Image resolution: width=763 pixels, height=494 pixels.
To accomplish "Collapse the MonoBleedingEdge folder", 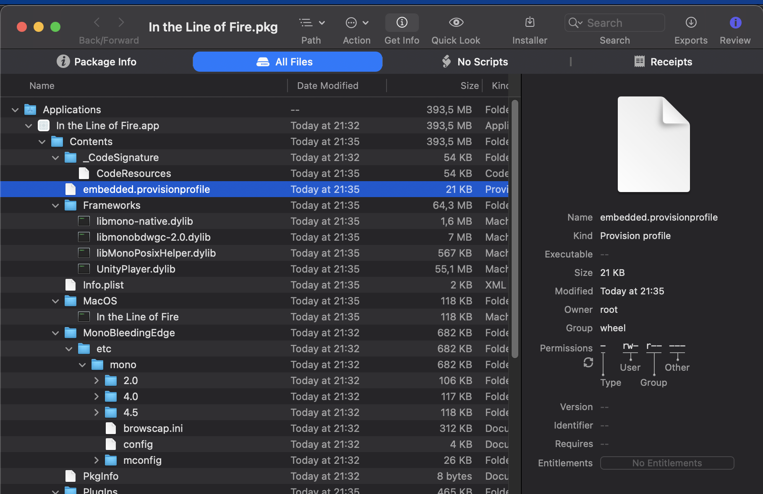I will click(x=55, y=333).
